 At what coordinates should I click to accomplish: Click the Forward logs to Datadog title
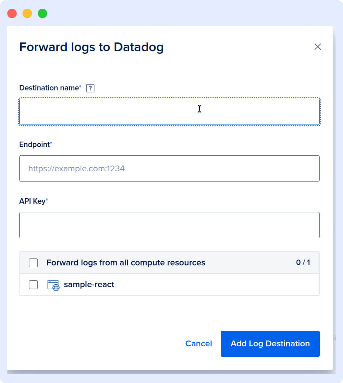click(x=91, y=47)
